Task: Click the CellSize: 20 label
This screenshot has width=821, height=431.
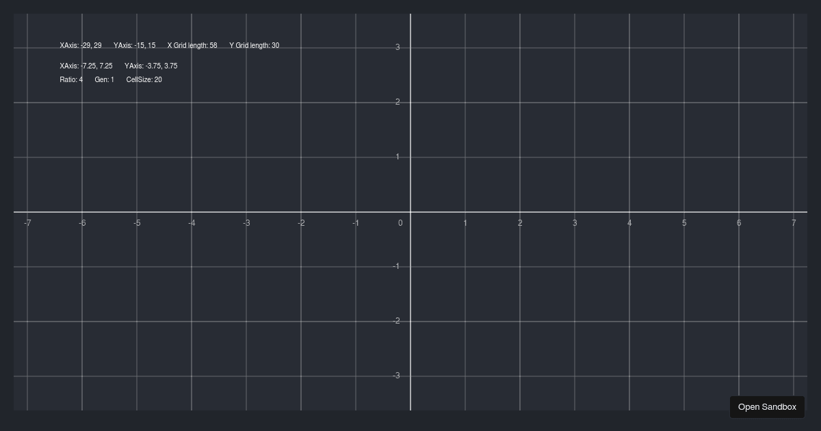Action: 144,79
